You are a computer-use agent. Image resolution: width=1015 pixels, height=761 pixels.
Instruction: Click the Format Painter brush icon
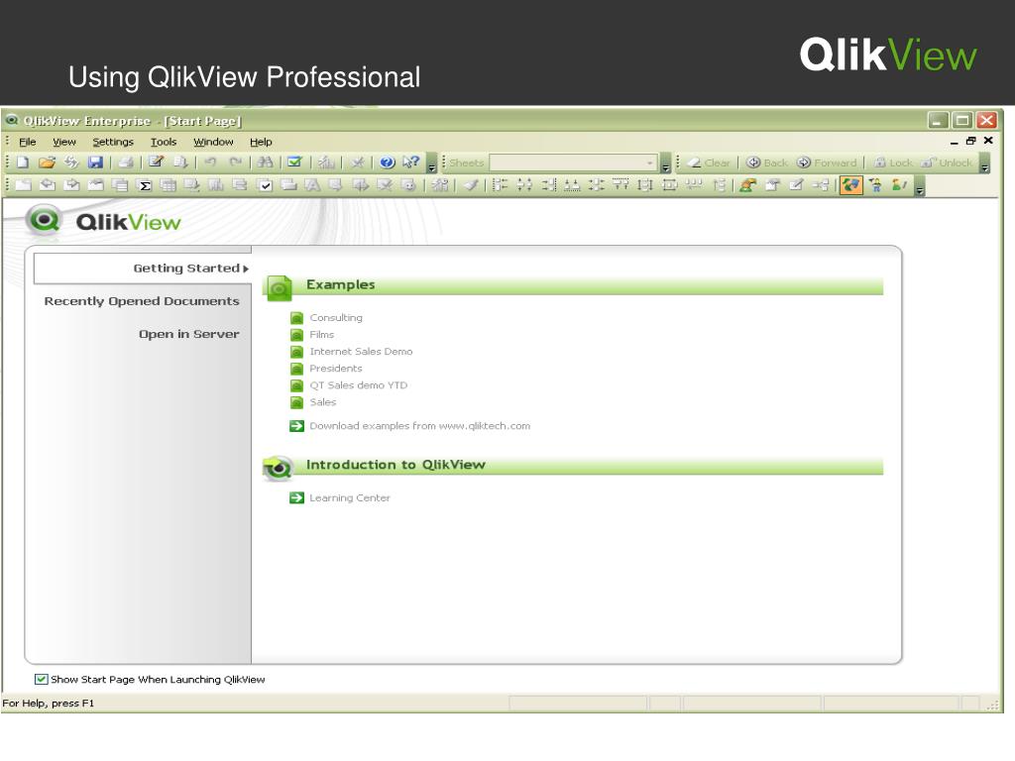tap(471, 185)
